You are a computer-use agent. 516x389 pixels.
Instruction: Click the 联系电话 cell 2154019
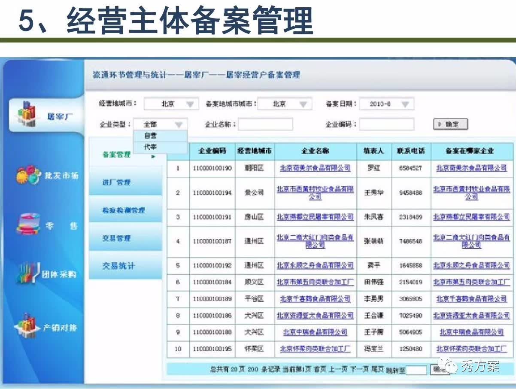pos(411,283)
